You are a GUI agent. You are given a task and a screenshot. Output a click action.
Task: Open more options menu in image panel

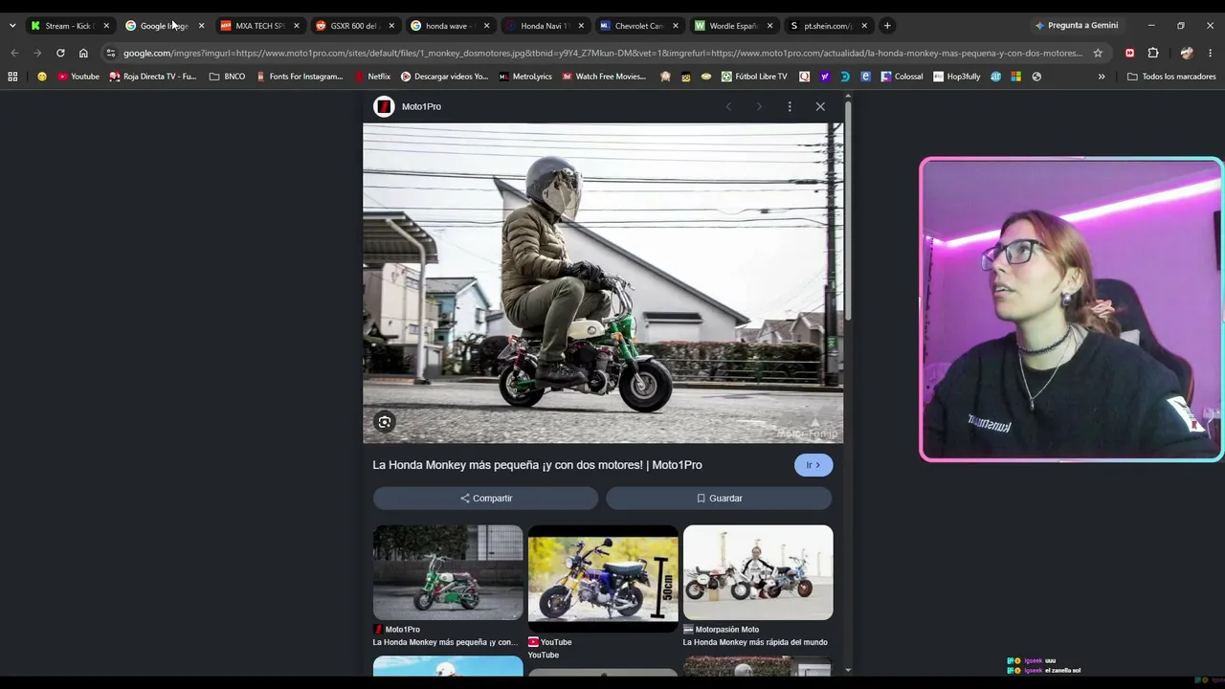790,106
